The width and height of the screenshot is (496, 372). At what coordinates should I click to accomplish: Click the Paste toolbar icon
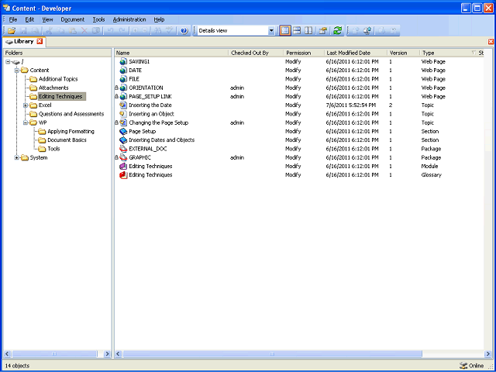73,31
